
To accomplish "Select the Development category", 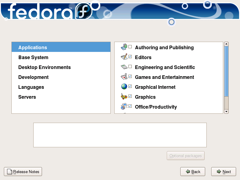I will (61, 77).
